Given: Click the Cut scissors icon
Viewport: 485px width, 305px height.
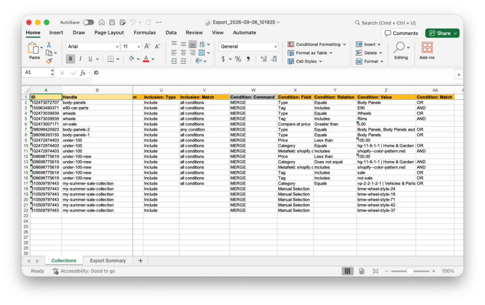Looking at the screenshot, I should tap(49, 45).
